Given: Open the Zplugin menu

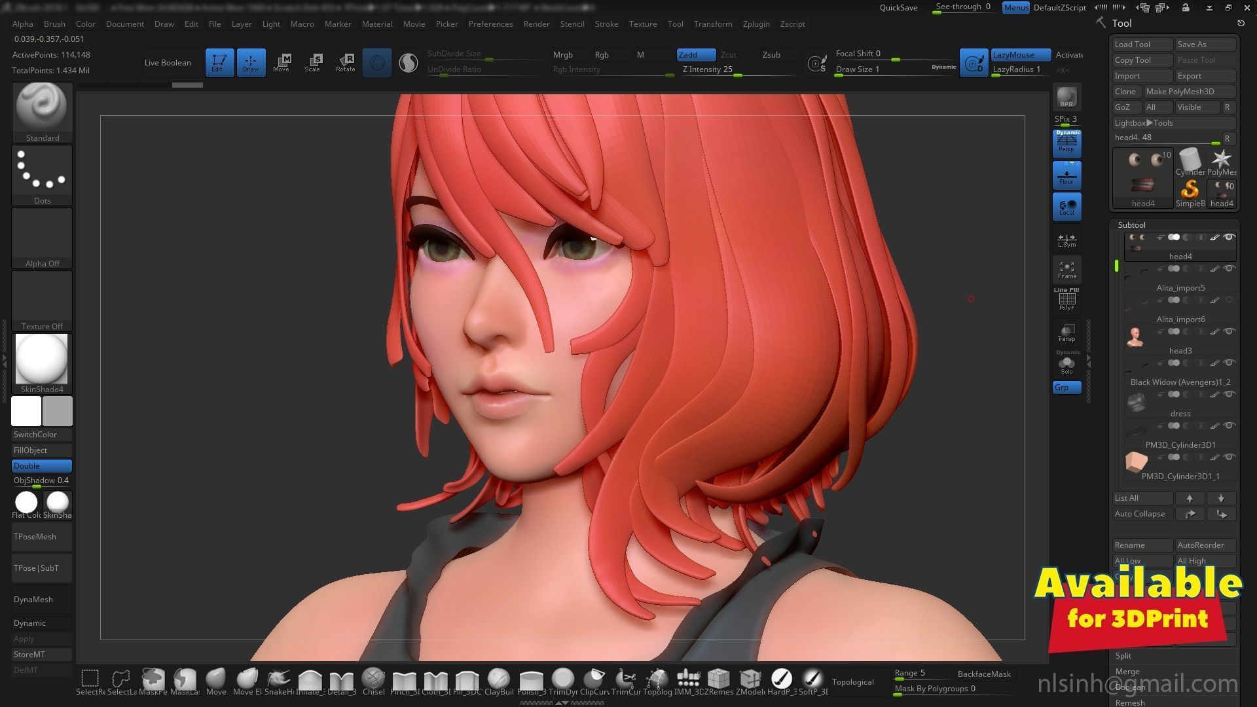Looking at the screenshot, I should coord(756,24).
